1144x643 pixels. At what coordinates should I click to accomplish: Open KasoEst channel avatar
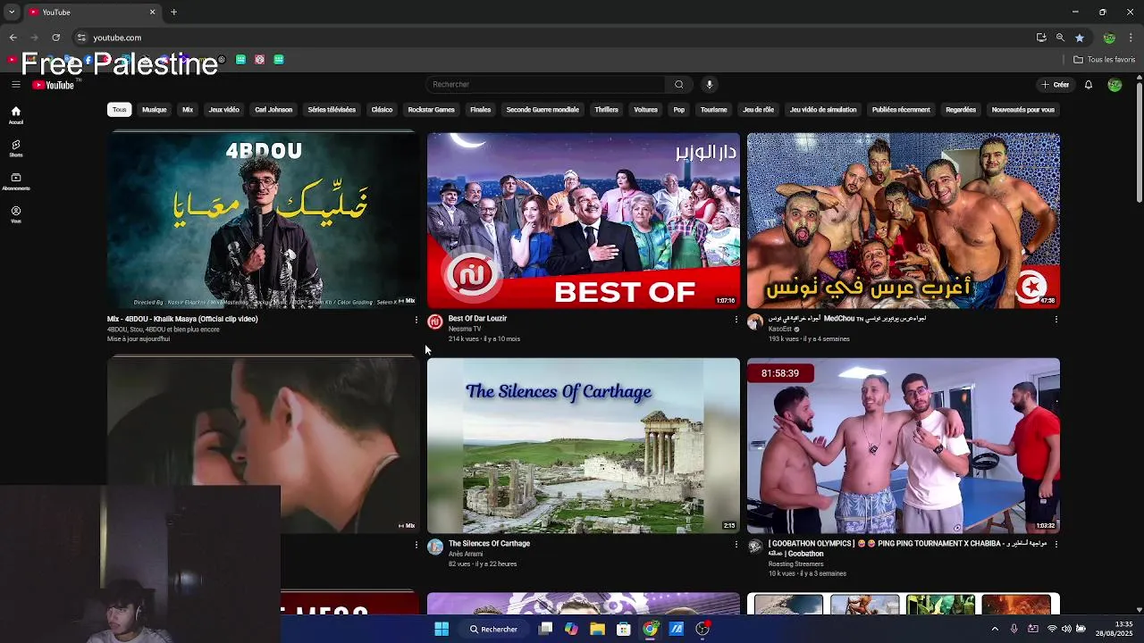click(755, 322)
